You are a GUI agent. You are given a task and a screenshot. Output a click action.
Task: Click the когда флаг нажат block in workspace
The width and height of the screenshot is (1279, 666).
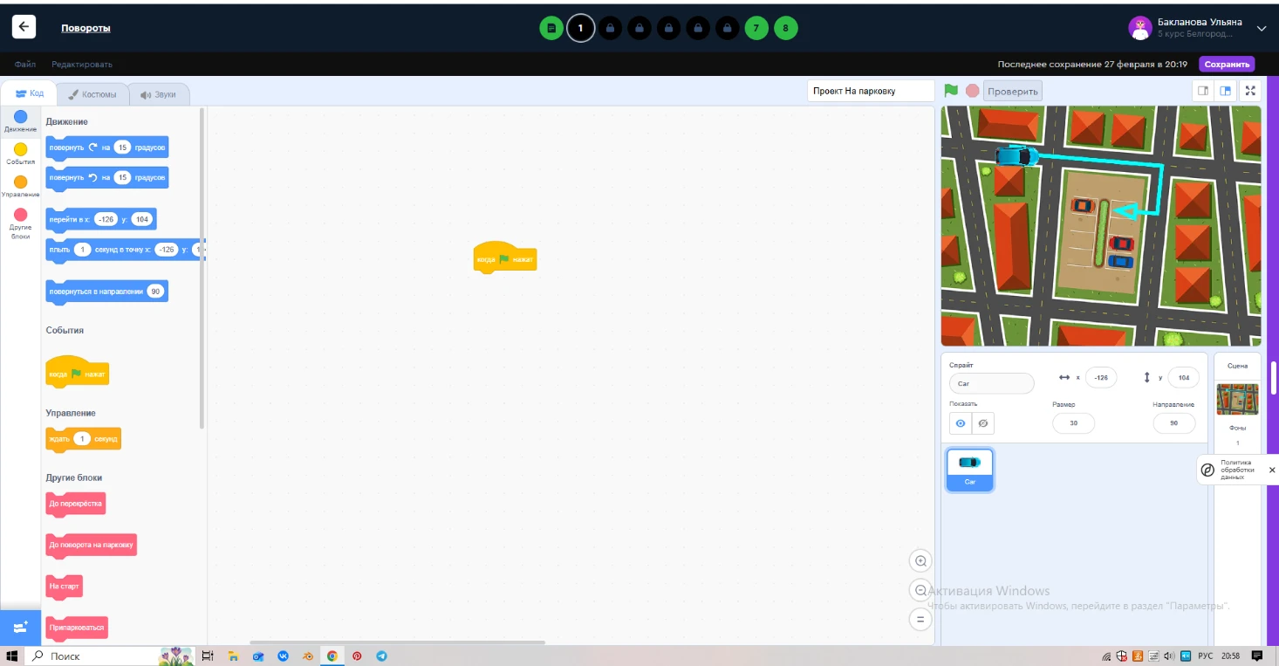click(x=505, y=259)
